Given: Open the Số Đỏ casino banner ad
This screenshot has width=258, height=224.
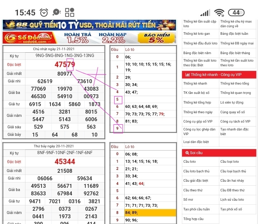Looking at the screenshot, I should point(89,38).
